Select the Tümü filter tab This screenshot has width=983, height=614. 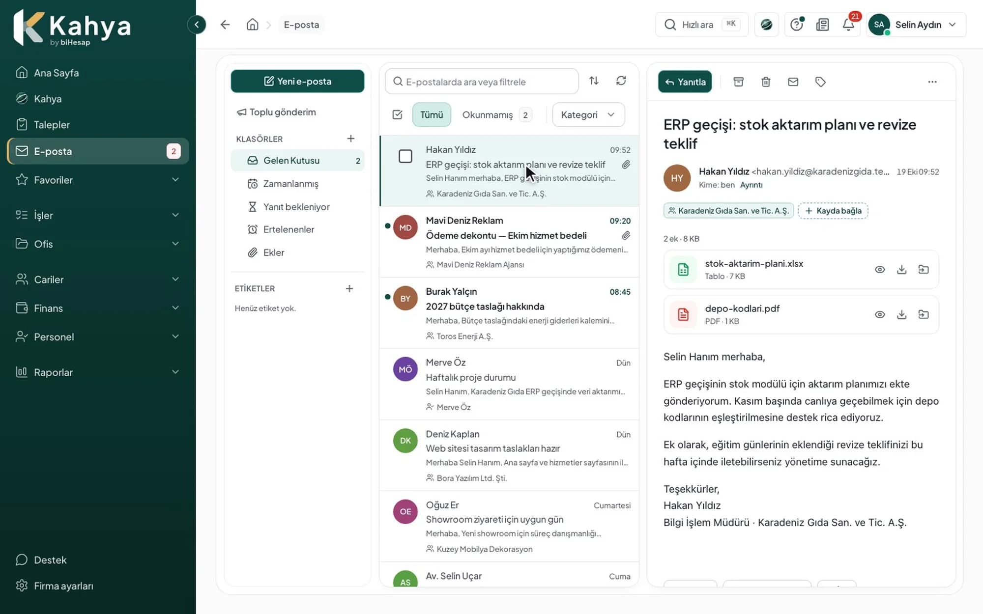pos(432,114)
